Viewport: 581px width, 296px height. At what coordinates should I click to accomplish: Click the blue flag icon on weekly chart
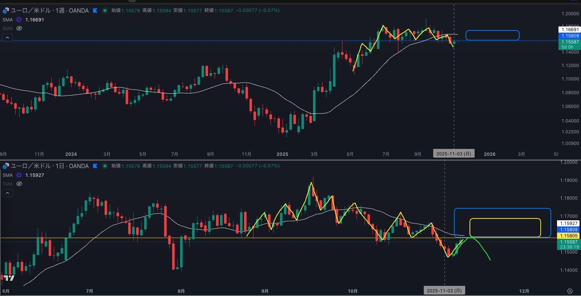(x=95, y=11)
